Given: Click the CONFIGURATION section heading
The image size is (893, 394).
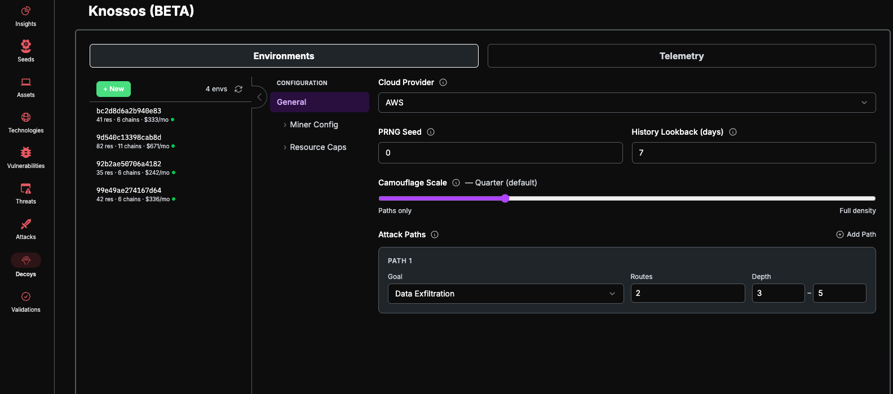Looking at the screenshot, I should (302, 83).
